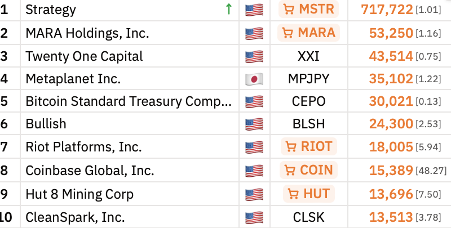Image resolution: width=451 pixels, height=228 pixels.
Task: Open the Twenty One Capital entry
Action: click(84, 56)
